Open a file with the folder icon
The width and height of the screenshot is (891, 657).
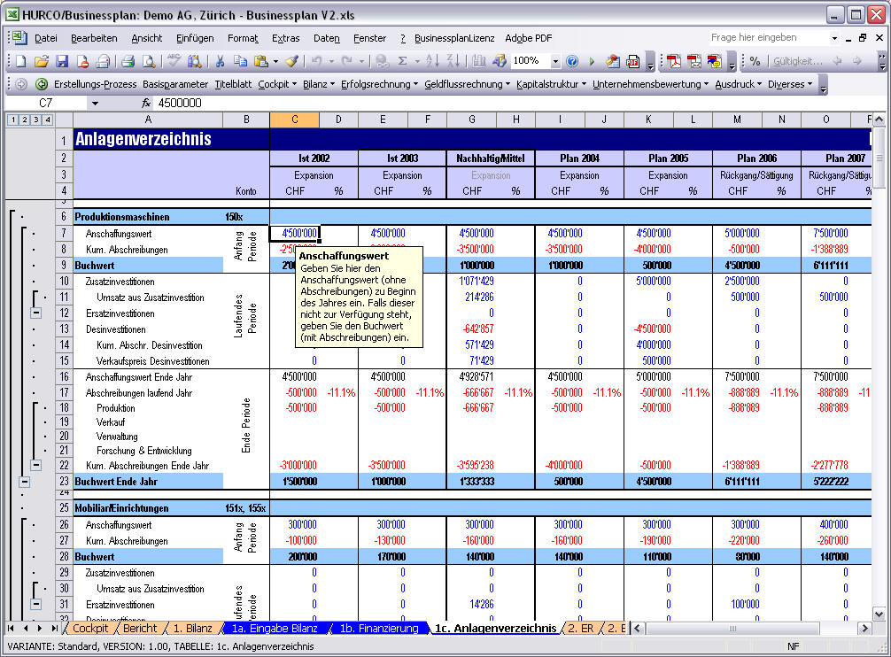pos(42,61)
